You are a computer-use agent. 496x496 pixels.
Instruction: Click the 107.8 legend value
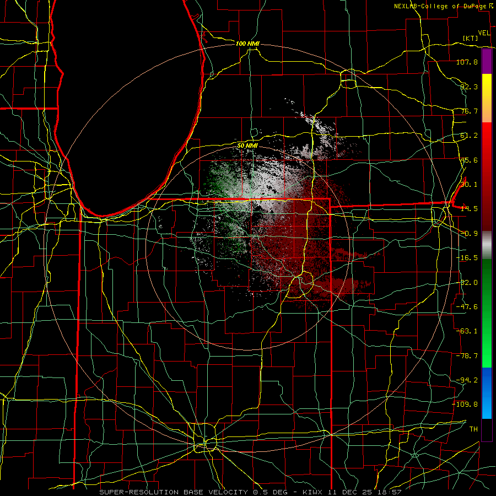coord(467,62)
